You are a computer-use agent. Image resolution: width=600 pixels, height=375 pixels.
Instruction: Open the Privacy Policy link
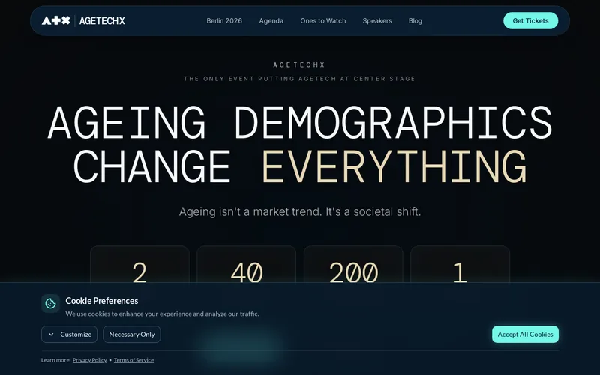point(89,360)
